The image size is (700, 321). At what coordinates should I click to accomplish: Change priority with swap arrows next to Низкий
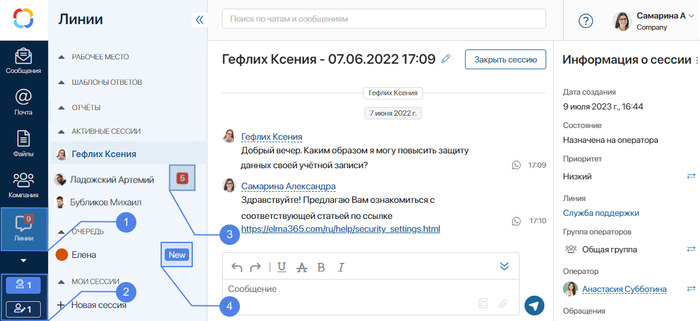tap(691, 176)
